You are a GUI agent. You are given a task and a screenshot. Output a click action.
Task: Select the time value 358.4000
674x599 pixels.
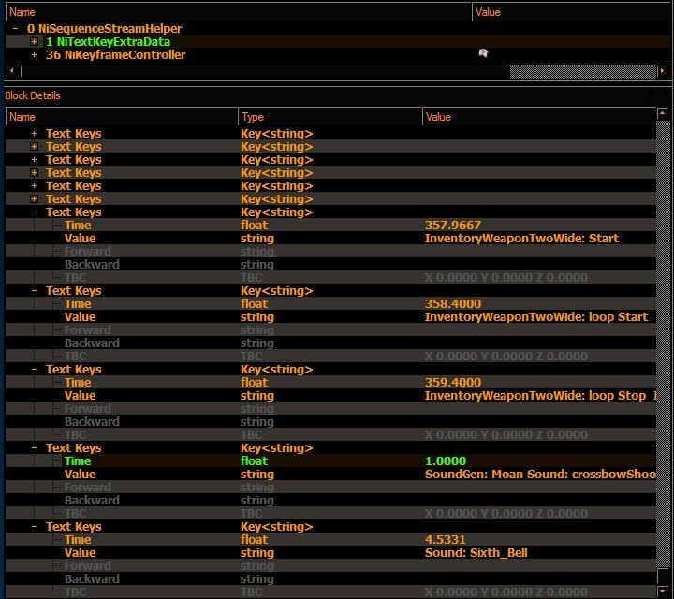click(x=453, y=304)
